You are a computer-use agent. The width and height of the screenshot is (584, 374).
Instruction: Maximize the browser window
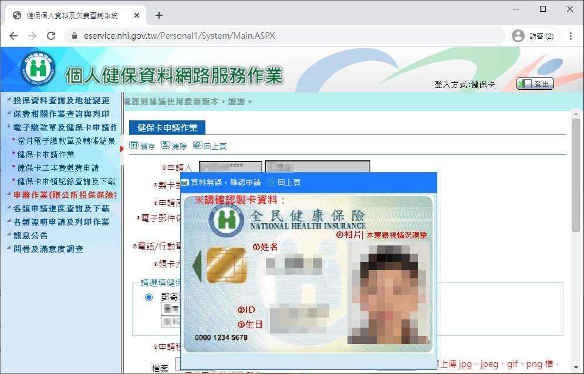click(x=543, y=9)
